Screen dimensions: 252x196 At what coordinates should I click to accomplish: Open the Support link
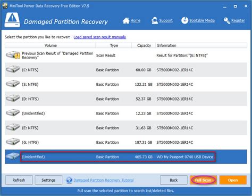click(x=166, y=21)
